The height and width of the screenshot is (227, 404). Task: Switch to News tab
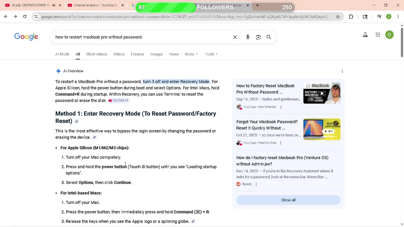click(174, 54)
